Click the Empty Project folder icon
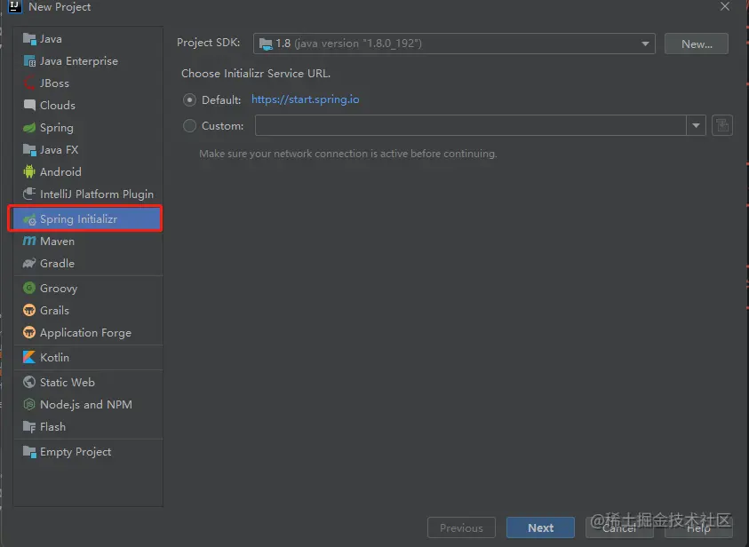The width and height of the screenshot is (749, 547). [x=29, y=451]
